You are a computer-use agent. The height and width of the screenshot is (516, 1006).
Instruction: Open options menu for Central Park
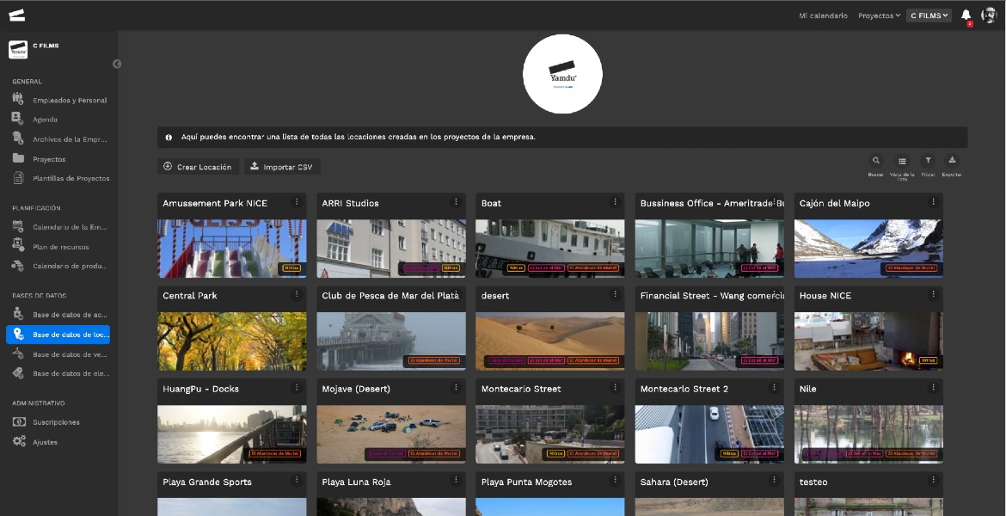coord(297,295)
